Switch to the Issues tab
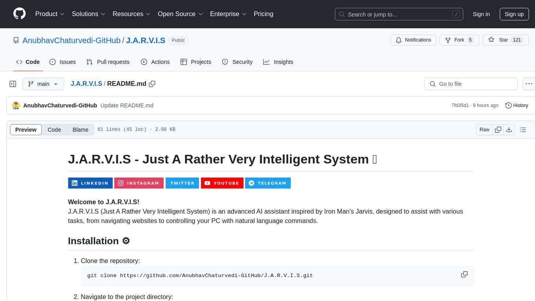The width and height of the screenshot is (535, 301). [x=63, y=62]
